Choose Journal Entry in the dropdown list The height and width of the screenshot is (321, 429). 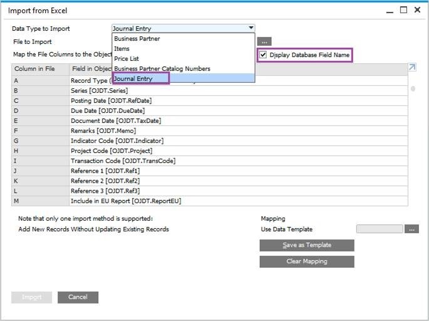(x=183, y=78)
